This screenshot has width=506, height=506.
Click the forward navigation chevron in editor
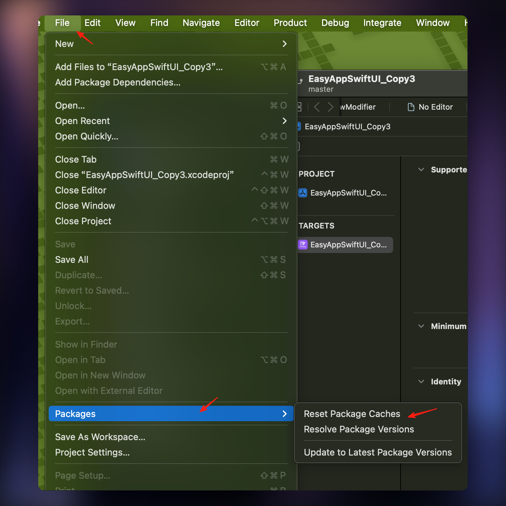330,107
